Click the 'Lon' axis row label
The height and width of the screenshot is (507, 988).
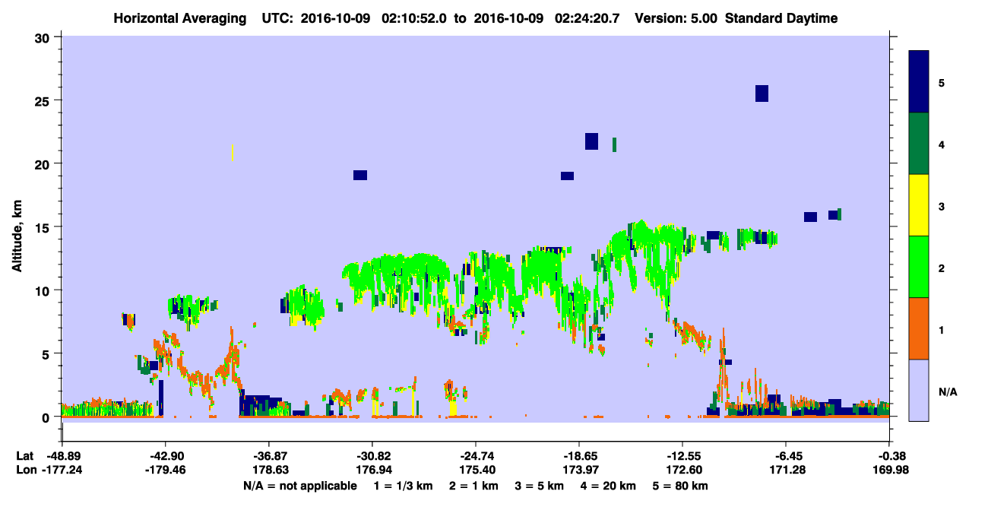[25, 470]
